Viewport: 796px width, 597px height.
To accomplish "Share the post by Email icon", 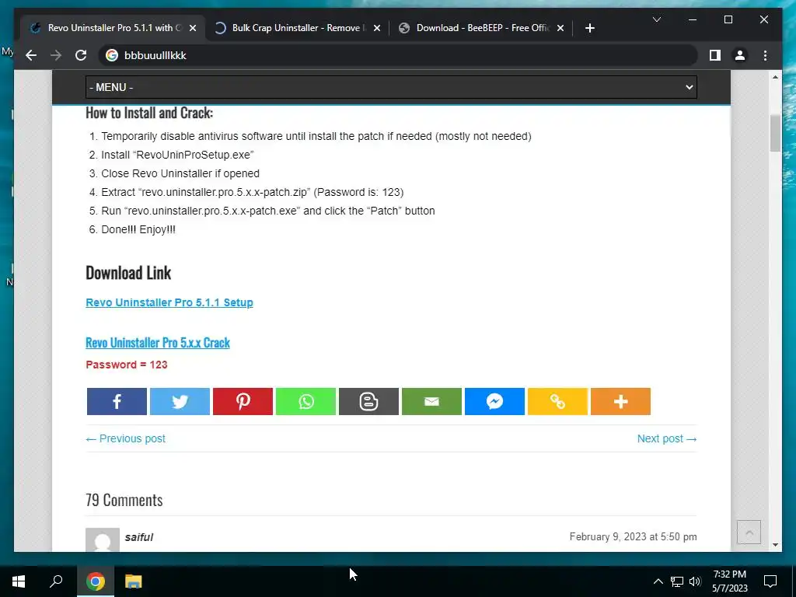I will pyautogui.click(x=431, y=402).
